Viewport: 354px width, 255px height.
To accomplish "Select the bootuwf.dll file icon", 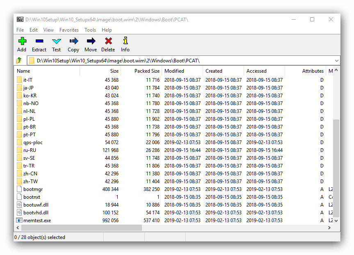I will click(x=19, y=205).
